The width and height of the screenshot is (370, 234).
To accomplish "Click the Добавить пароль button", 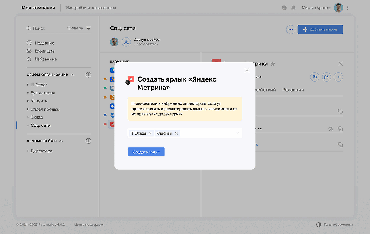I will point(320,30).
